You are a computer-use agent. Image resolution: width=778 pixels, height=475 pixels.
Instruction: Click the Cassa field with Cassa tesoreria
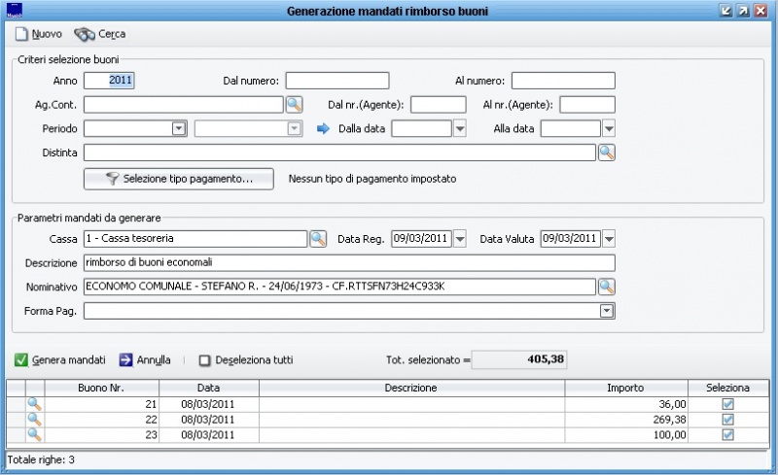tap(195, 239)
